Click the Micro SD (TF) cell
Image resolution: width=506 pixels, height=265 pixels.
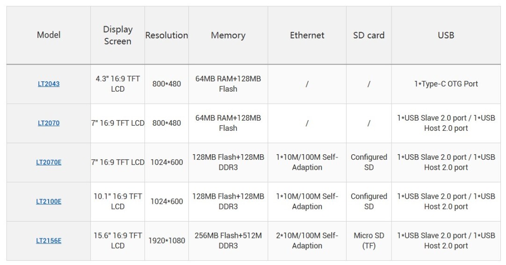[369, 241]
